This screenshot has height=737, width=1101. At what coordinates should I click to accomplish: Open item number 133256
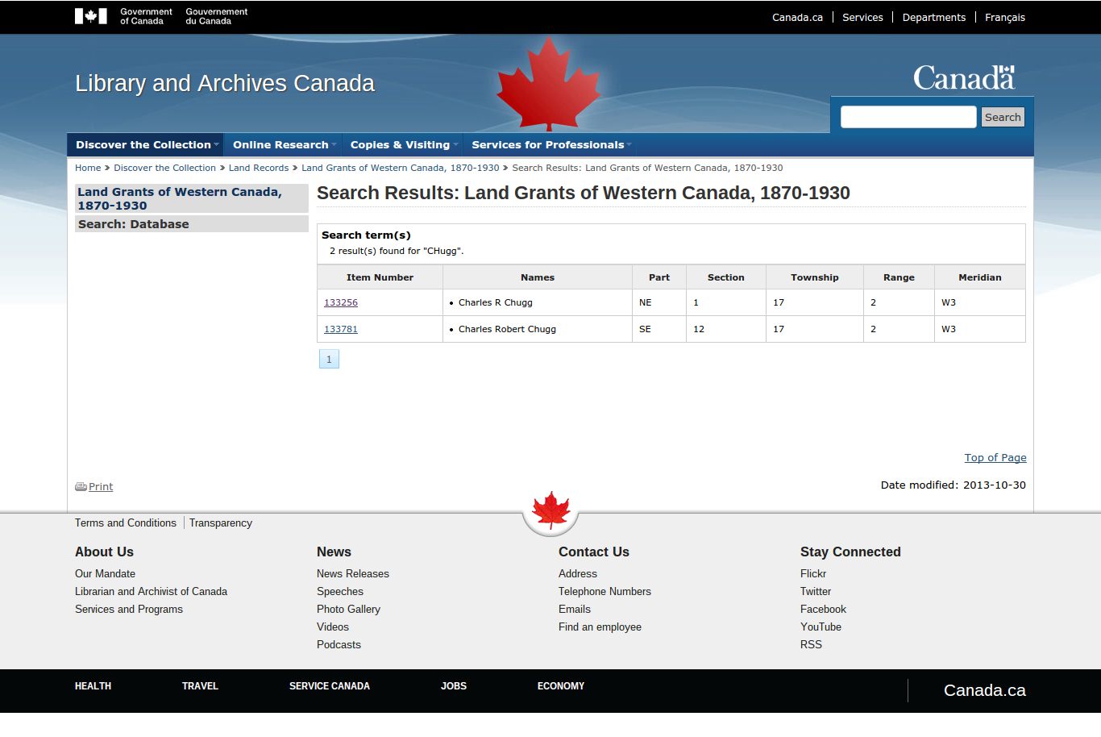click(341, 302)
